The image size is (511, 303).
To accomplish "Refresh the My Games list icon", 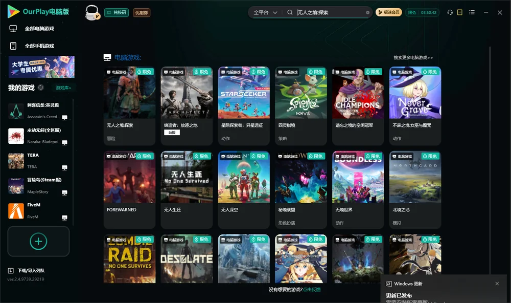I will click(41, 88).
